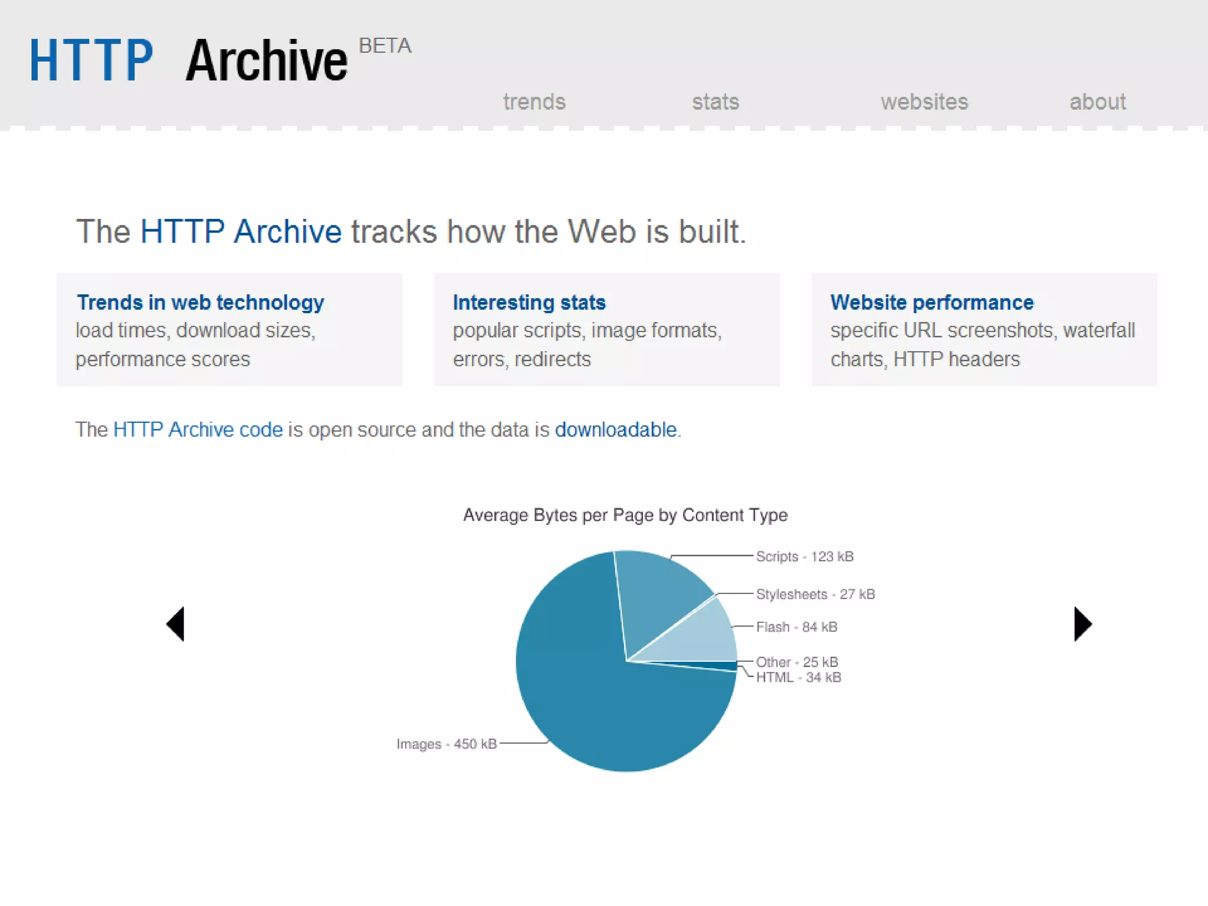
Task: Follow the HTTP Archive headline link
Action: click(241, 231)
